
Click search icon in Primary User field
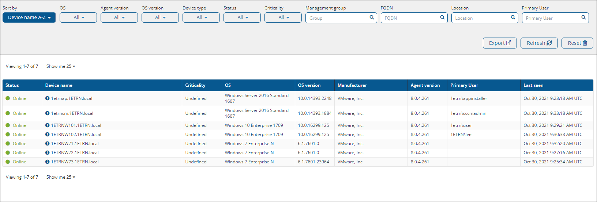[x=583, y=18]
